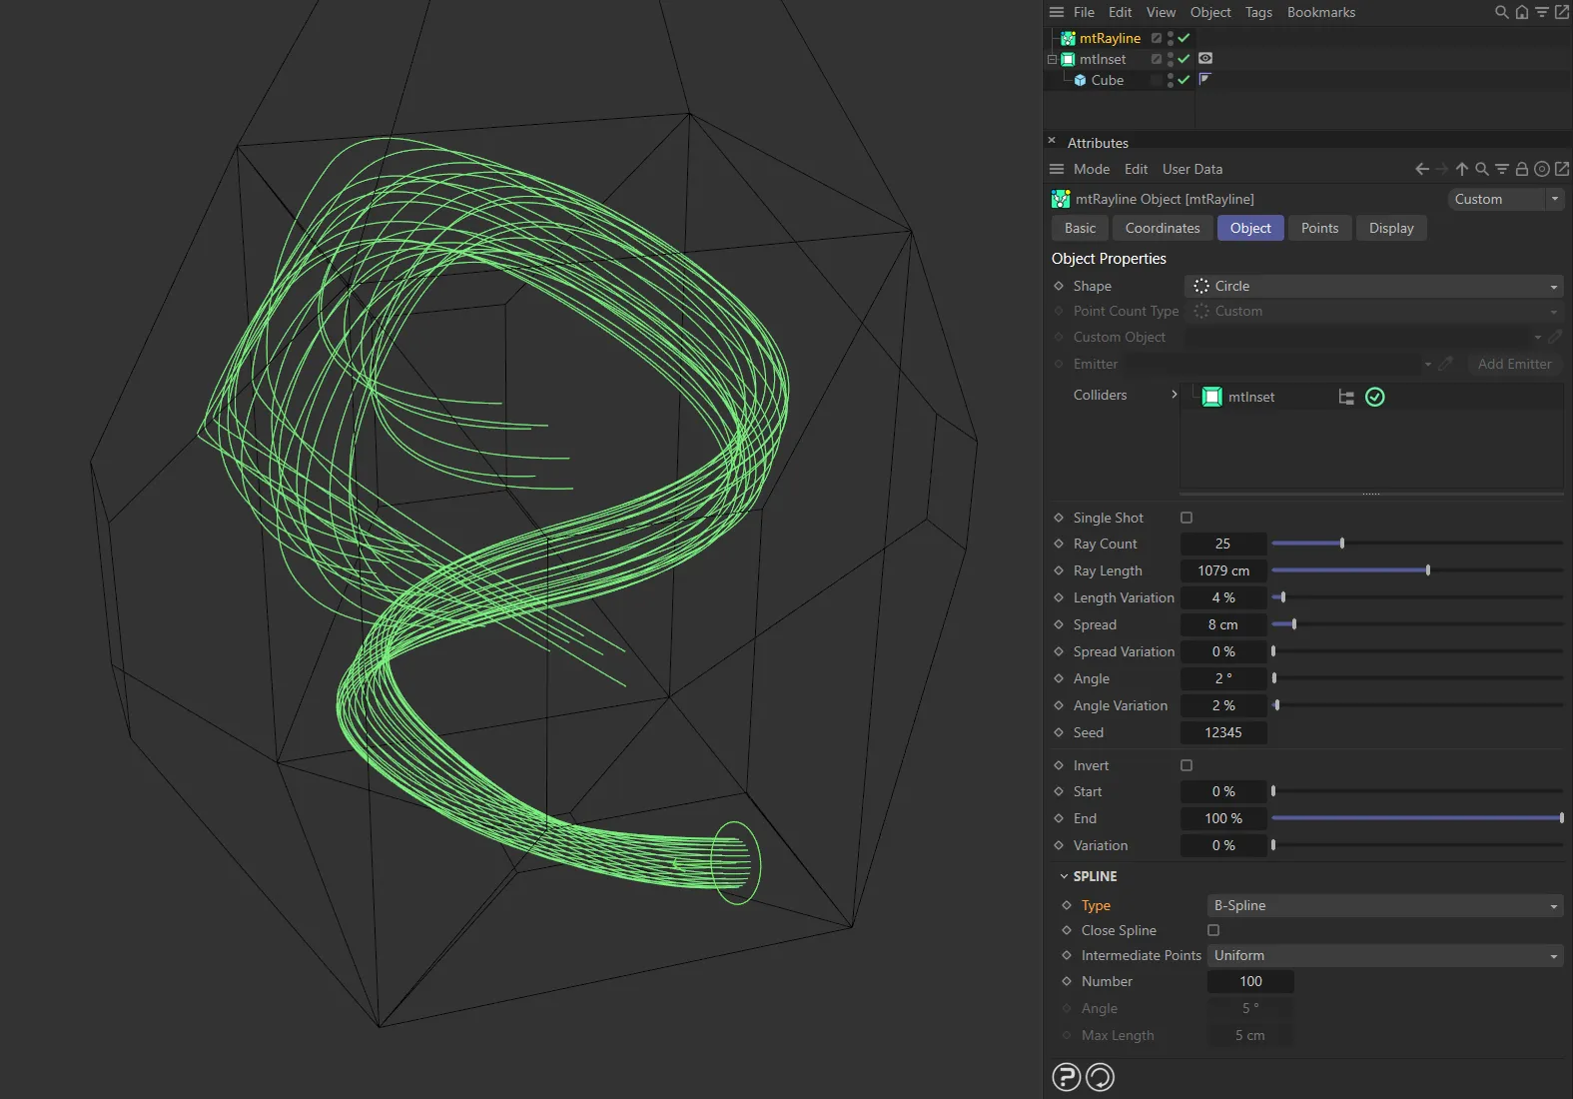Click the spline Number field 100
The height and width of the screenshot is (1099, 1573).
(x=1250, y=981)
